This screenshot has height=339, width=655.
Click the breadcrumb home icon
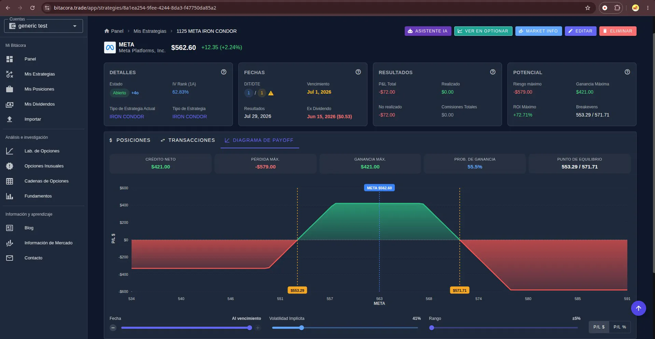pyautogui.click(x=107, y=31)
